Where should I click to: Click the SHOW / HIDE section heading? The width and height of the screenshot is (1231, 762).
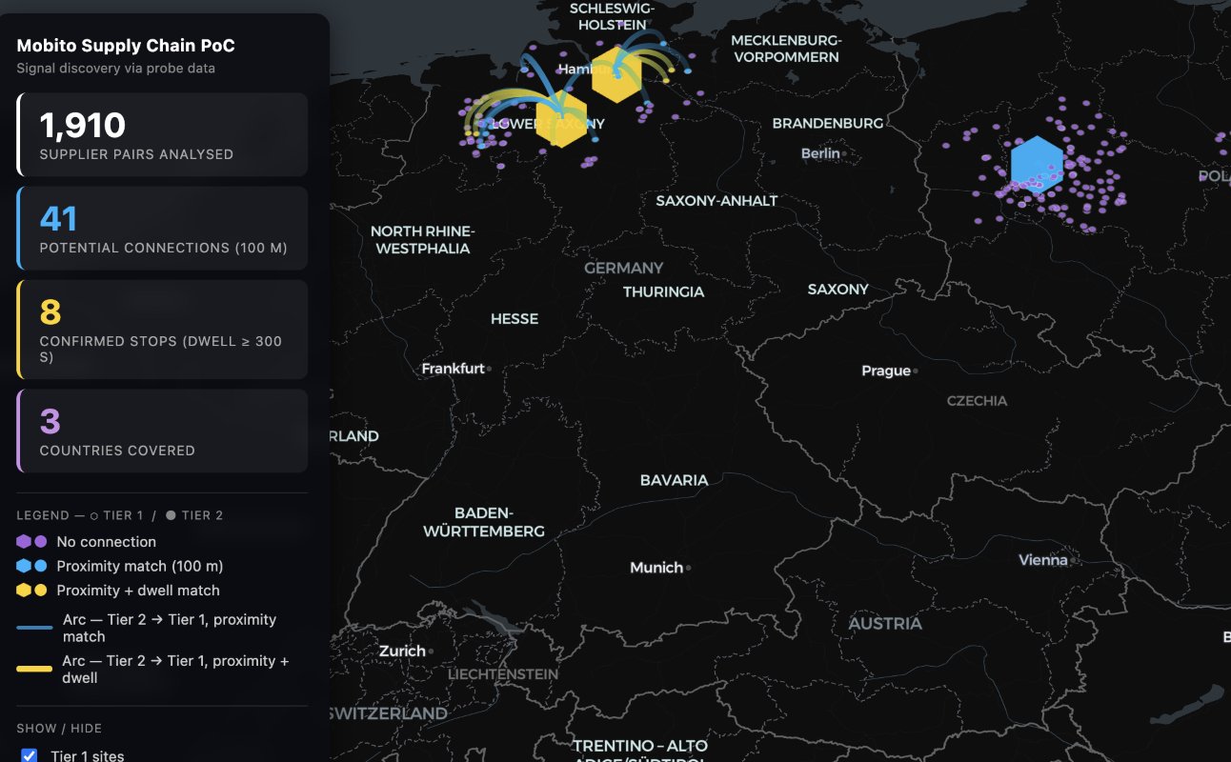59,729
